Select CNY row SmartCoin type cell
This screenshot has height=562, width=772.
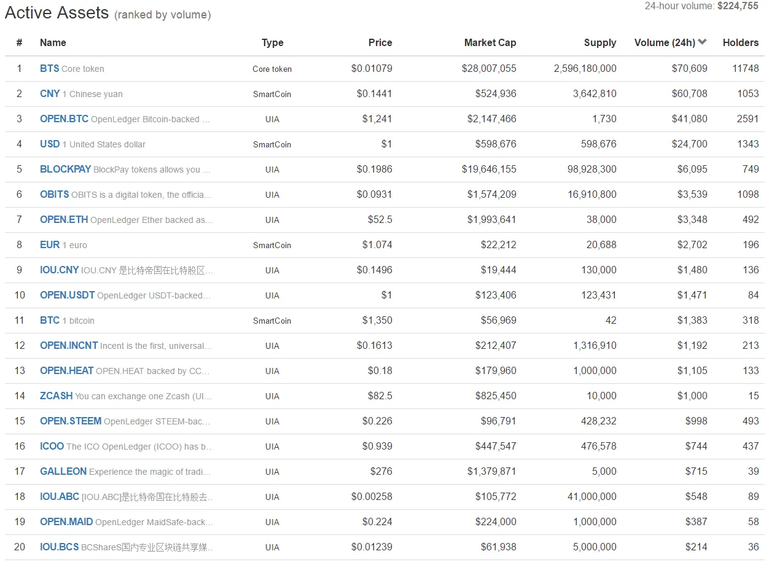(x=272, y=94)
